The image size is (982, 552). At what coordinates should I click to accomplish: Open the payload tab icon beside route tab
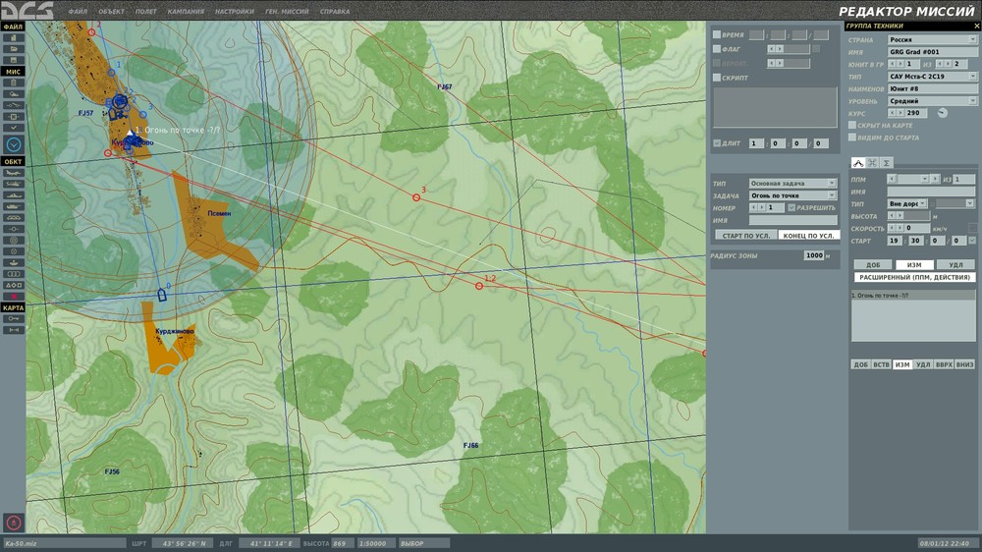click(x=872, y=163)
